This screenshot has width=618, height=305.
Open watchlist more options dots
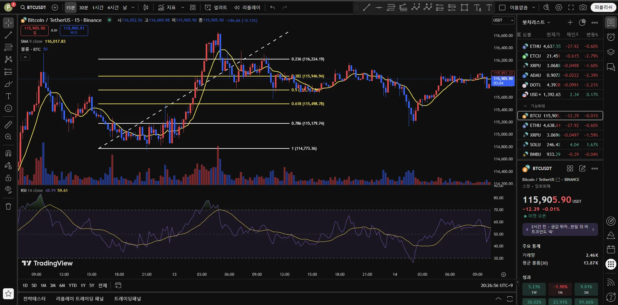click(595, 22)
